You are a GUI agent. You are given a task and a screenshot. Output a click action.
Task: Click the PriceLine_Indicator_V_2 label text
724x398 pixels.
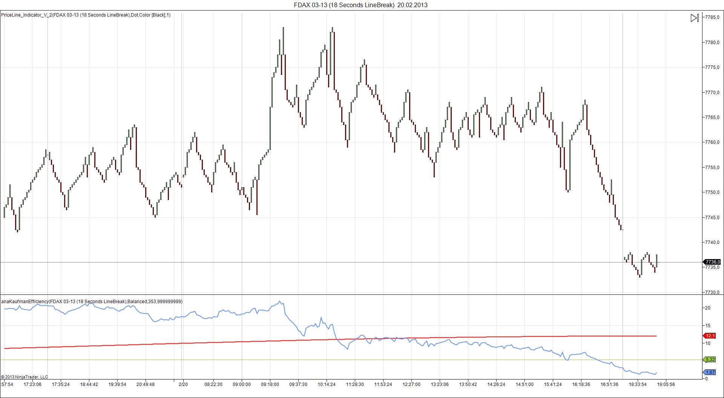86,15
